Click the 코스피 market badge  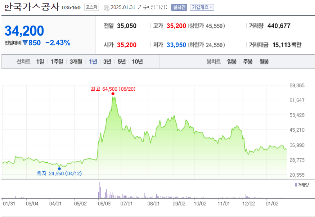point(91,7)
